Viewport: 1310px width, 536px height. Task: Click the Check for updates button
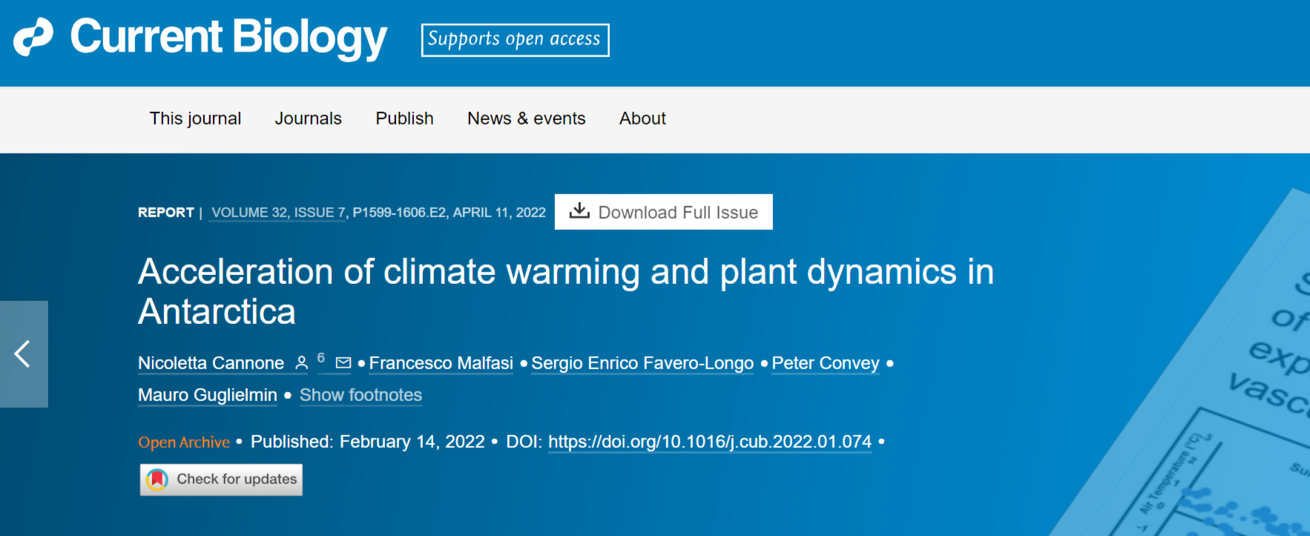tap(221, 480)
